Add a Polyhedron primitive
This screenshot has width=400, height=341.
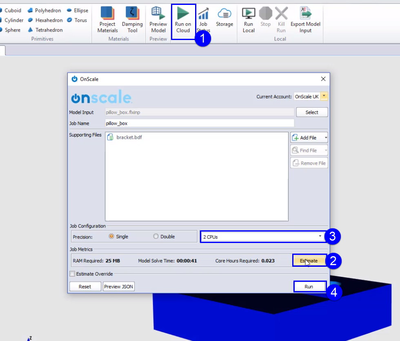[44, 11]
